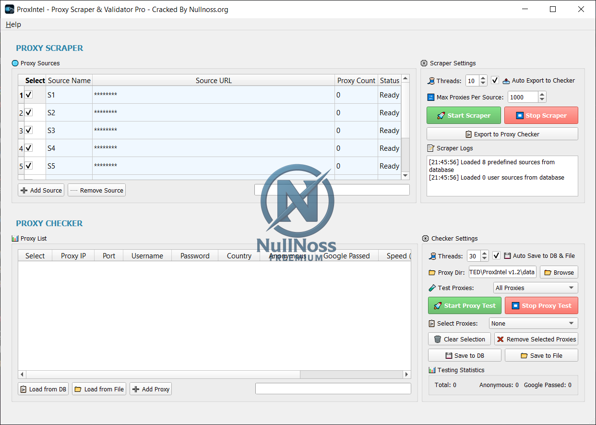
Task: Click the plus icon on Add Source
Action: point(24,191)
